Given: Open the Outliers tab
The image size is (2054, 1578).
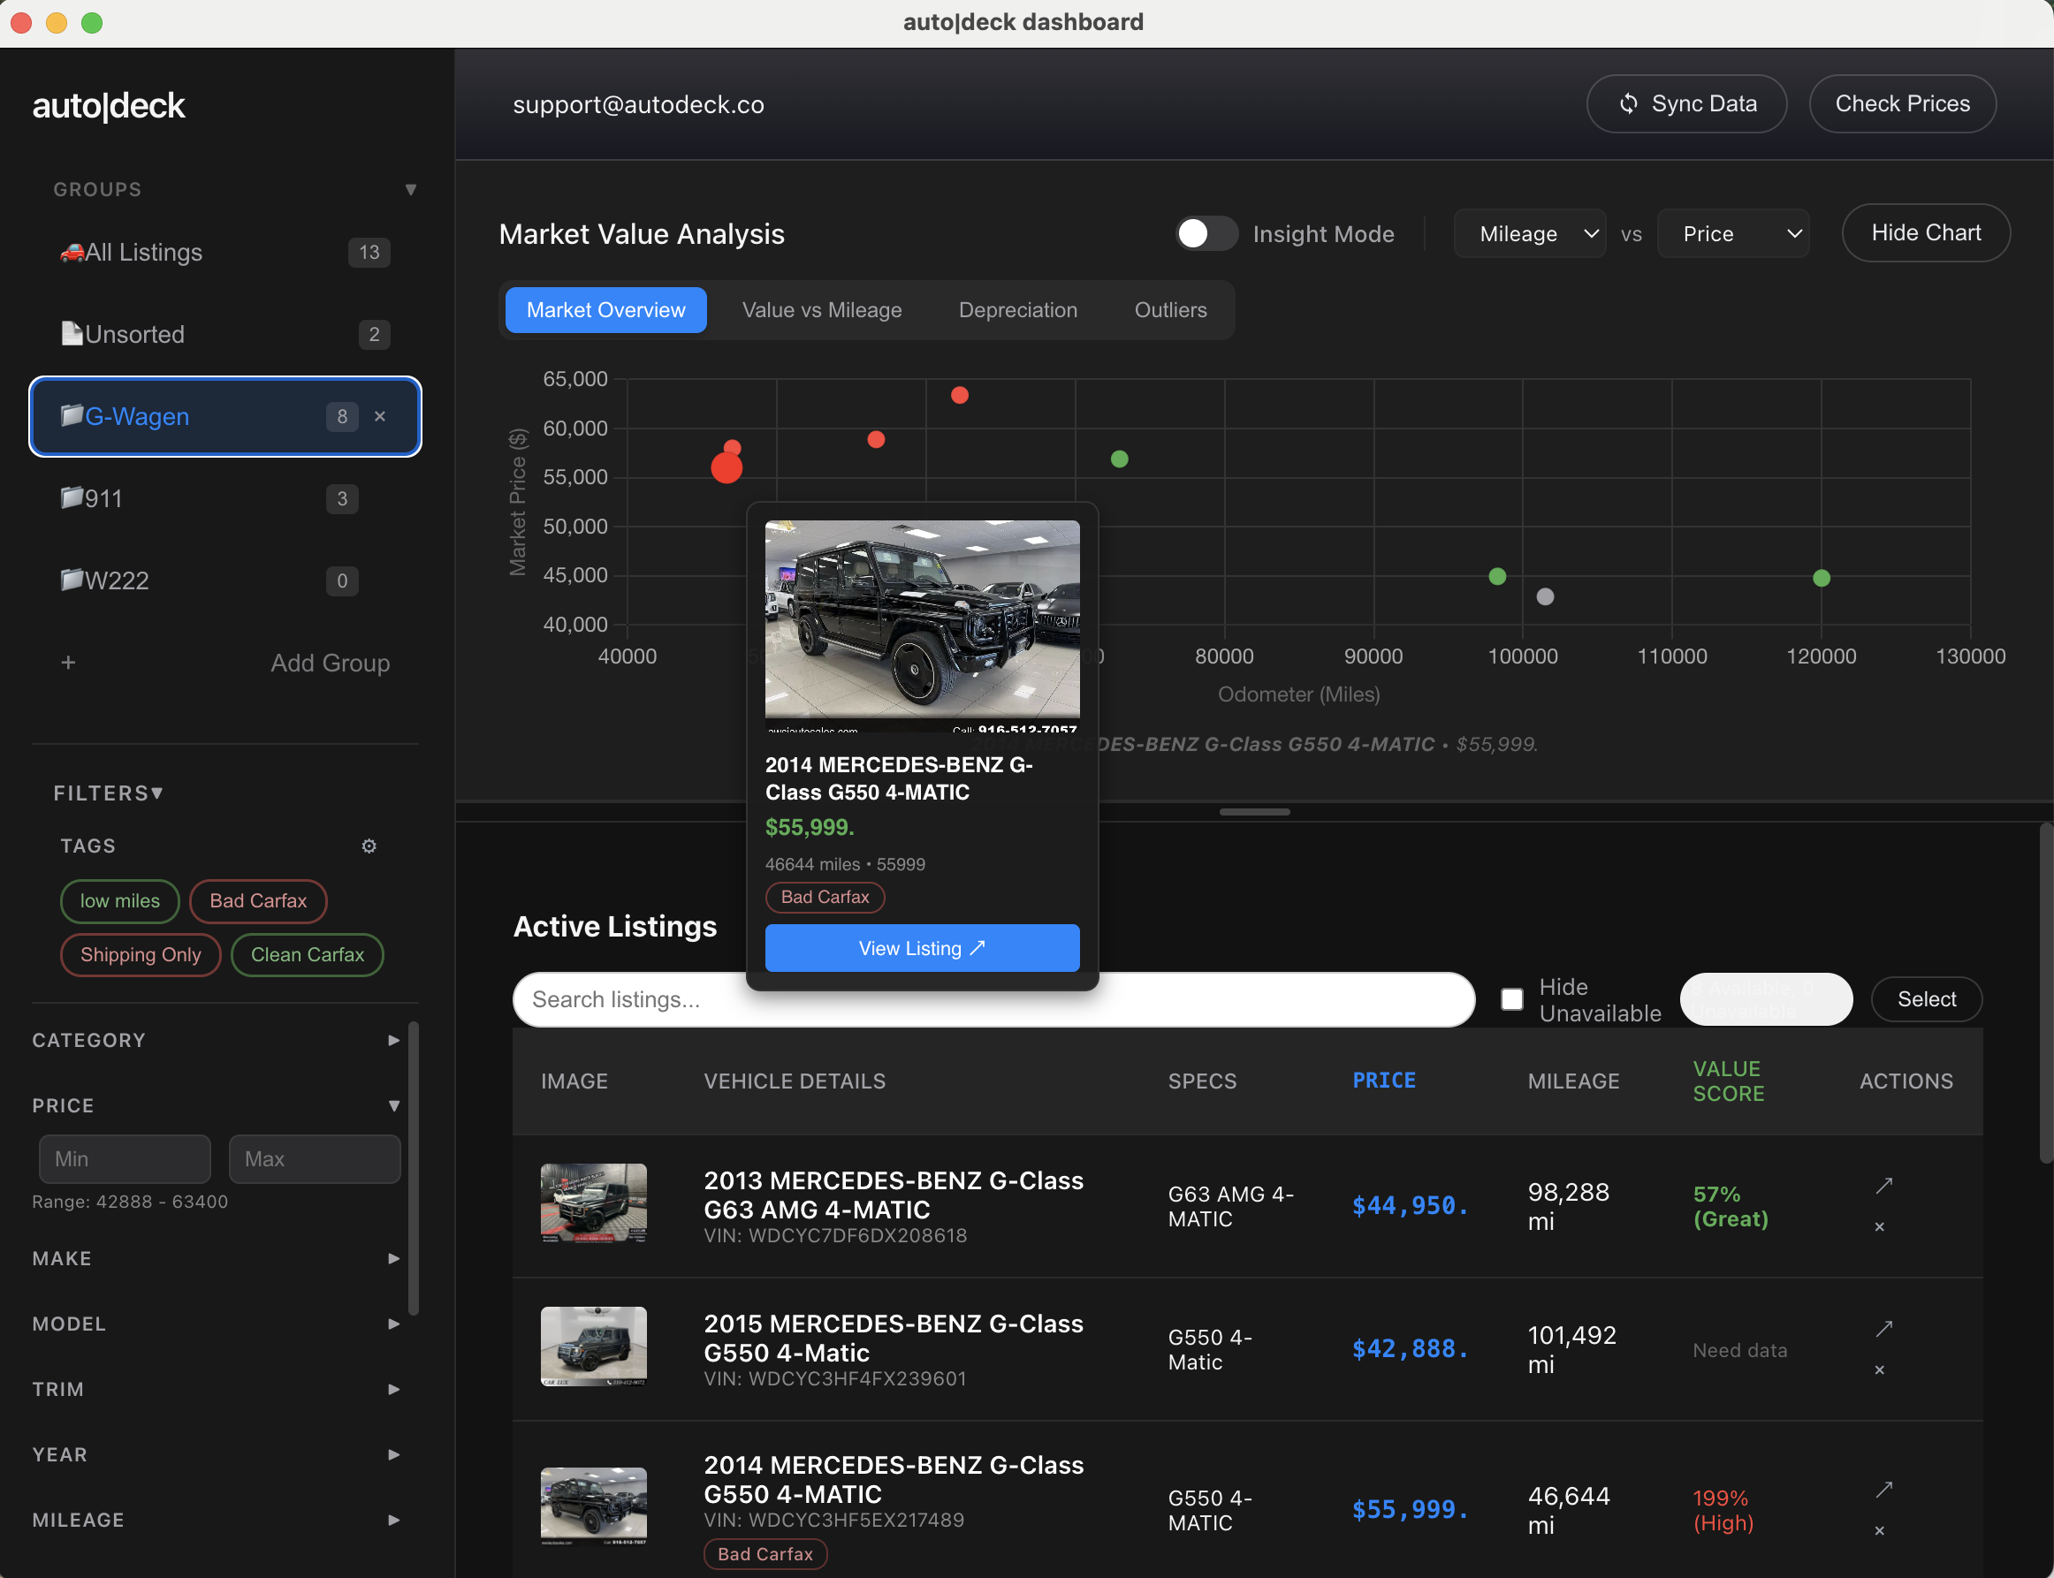Looking at the screenshot, I should (1169, 310).
